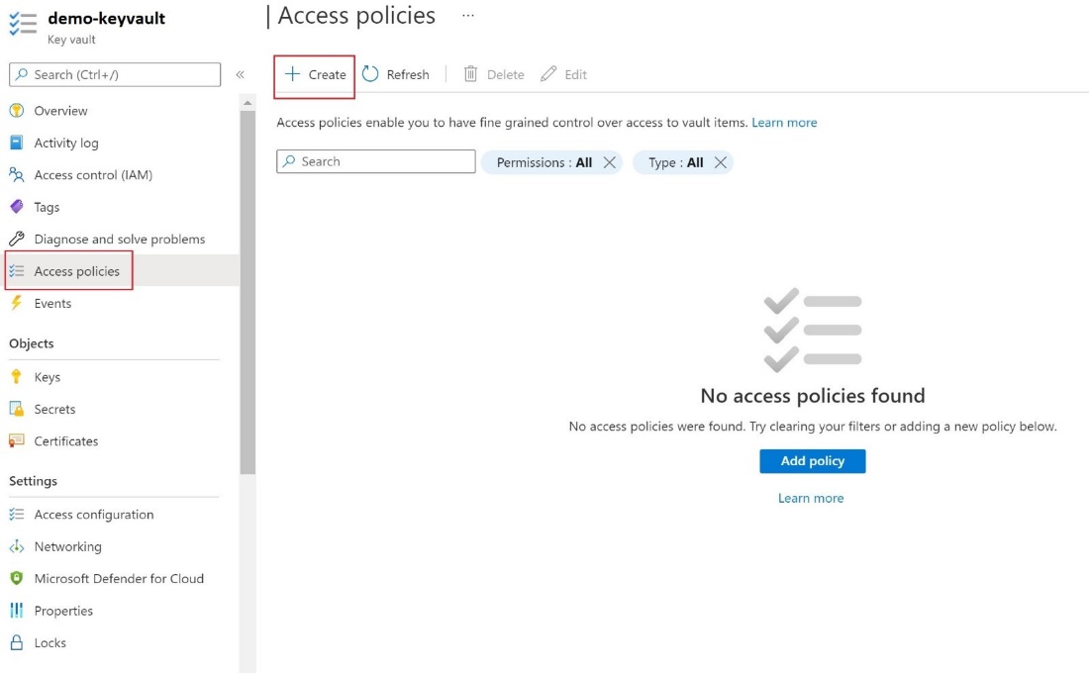Collapse the sidebar using the double chevron
1089x673 pixels.
point(238,74)
